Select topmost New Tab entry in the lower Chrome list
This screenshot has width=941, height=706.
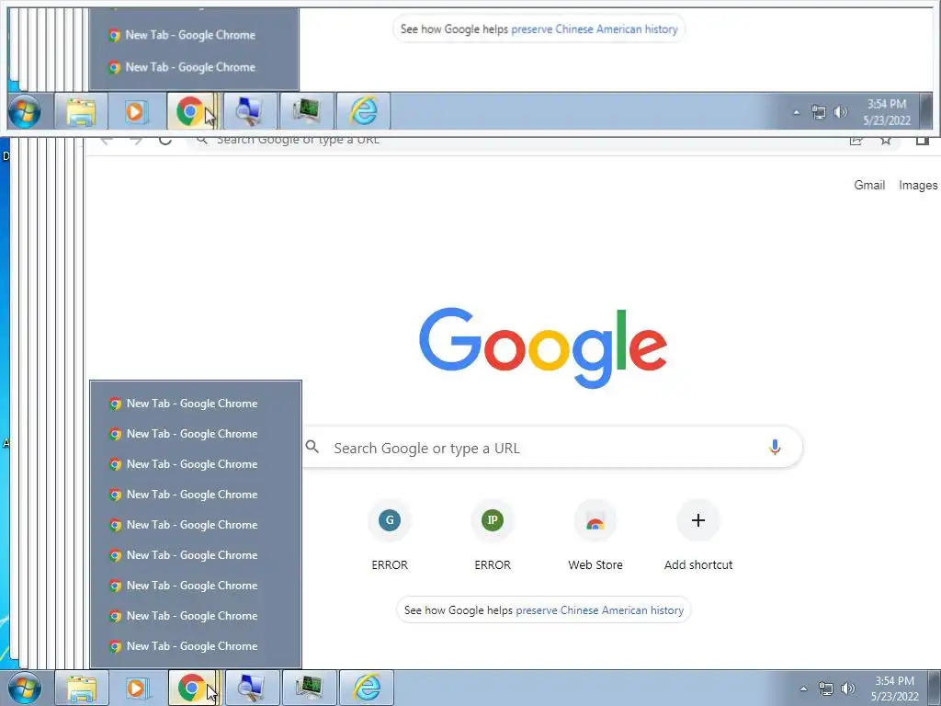coord(196,404)
